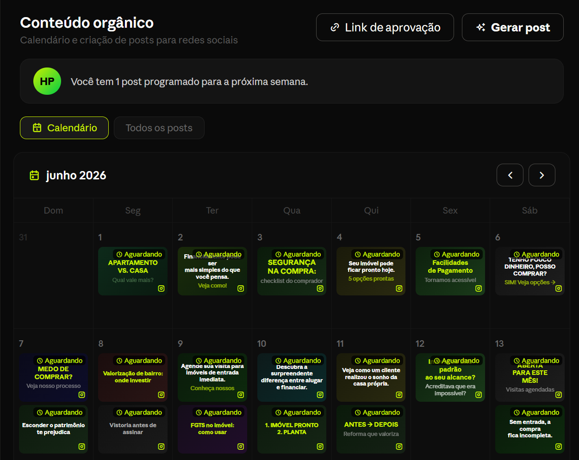Open the Seu imóvel pode ficar pronto hoje post
The width and height of the screenshot is (579, 460).
(x=371, y=271)
